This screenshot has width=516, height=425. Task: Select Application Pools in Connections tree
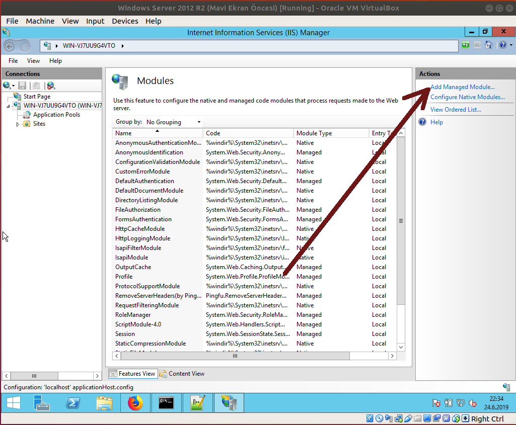coord(56,114)
